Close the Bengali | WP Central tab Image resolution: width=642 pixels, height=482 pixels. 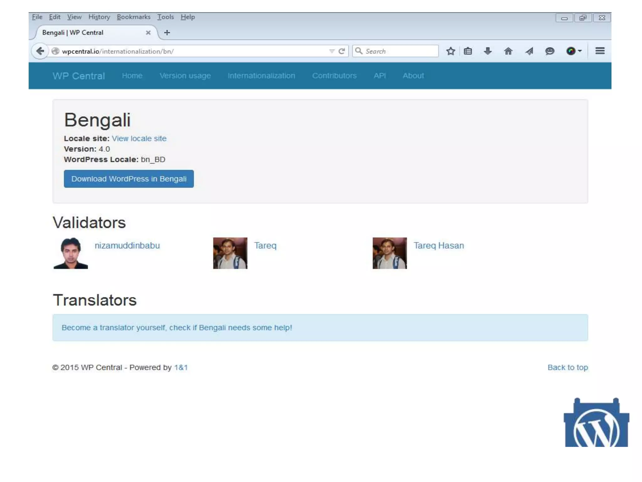tap(148, 33)
